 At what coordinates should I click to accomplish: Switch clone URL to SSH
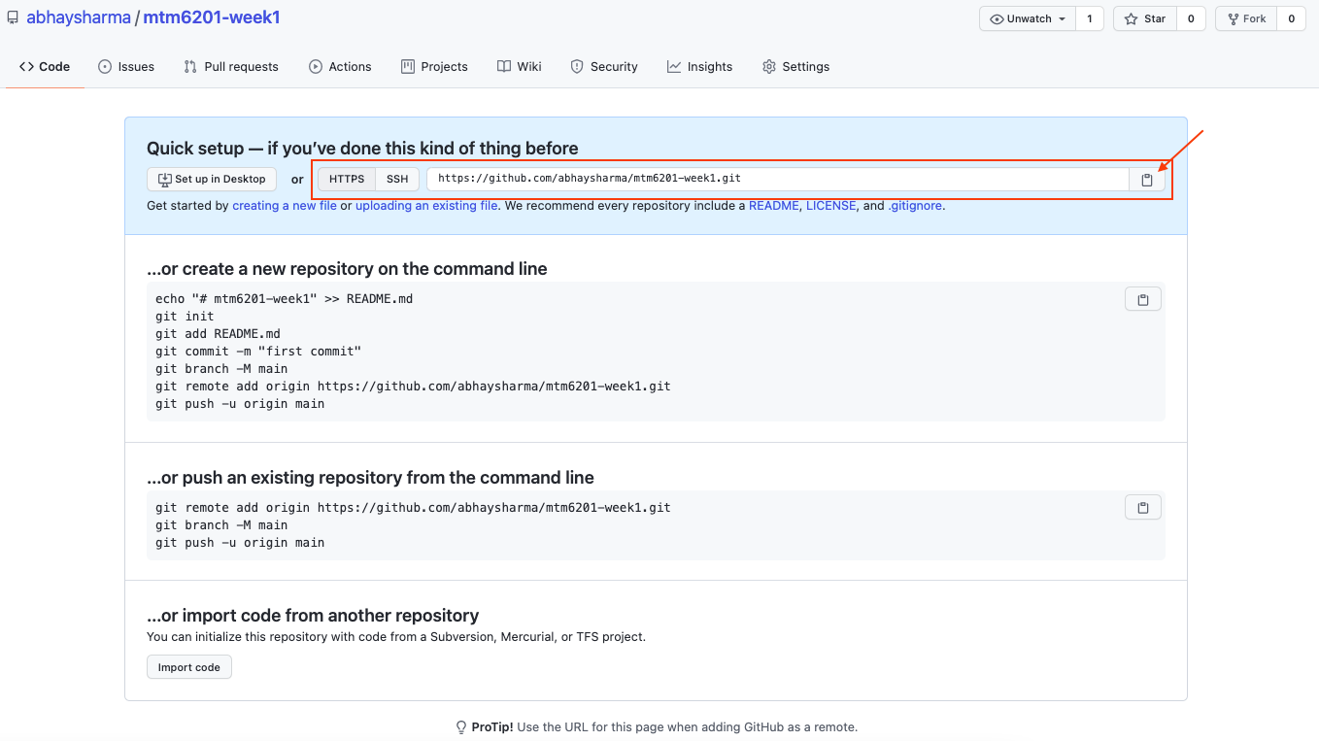tap(397, 179)
